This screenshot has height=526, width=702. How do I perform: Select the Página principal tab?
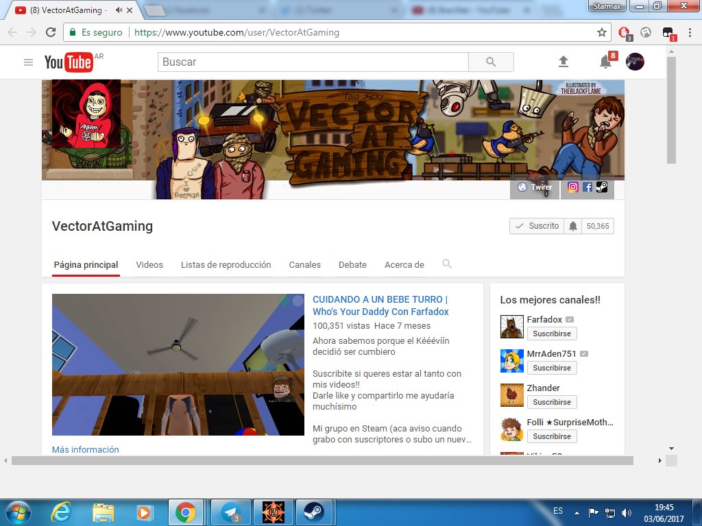(86, 265)
